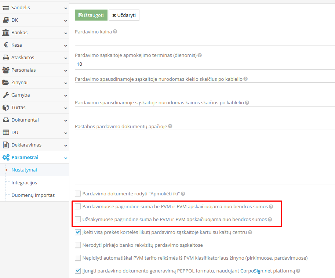Click the payment term days input field
Image resolution: width=335 pixels, height=278 pixels.
[x=204, y=64]
